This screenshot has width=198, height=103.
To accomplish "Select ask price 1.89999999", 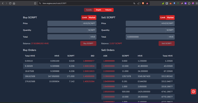I will [109, 61].
